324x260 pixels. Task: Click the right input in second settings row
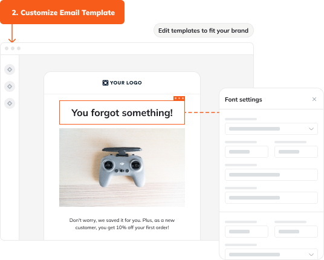296,152
